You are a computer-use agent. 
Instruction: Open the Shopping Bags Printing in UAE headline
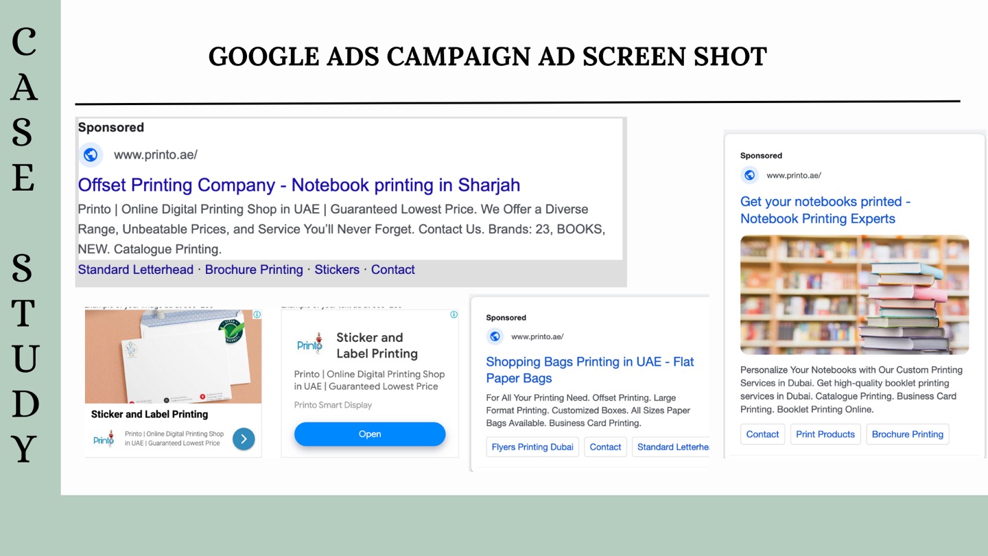point(590,370)
